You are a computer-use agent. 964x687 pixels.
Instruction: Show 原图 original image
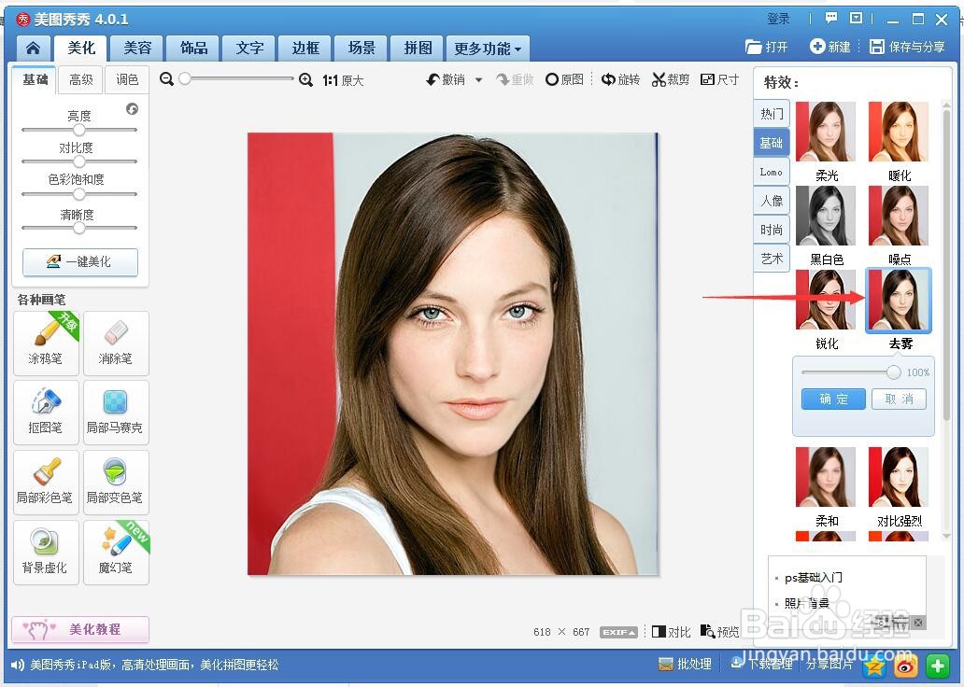coord(564,79)
